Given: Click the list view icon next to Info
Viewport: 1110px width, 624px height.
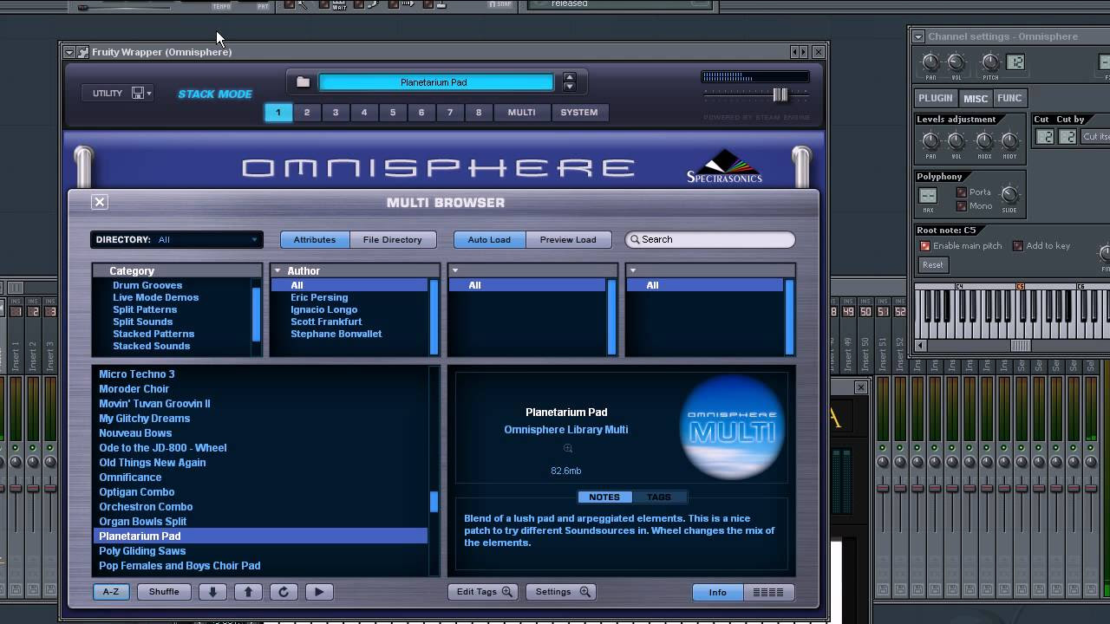Looking at the screenshot, I should click(770, 592).
